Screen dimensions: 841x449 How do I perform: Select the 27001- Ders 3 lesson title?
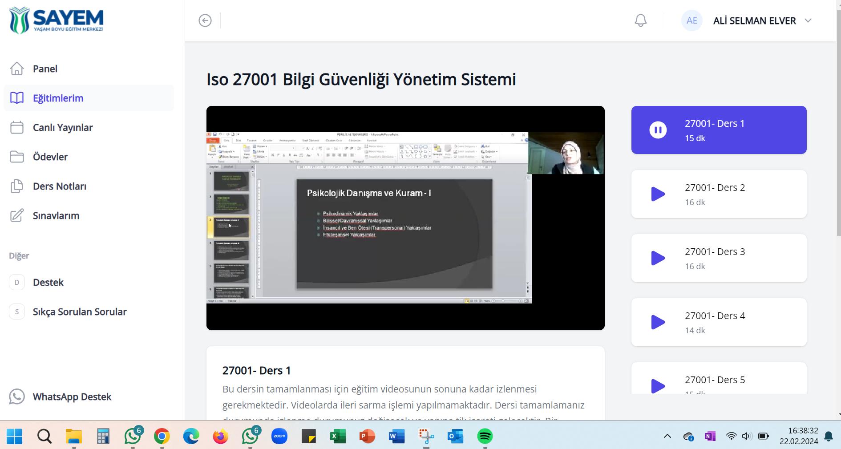[x=715, y=251]
